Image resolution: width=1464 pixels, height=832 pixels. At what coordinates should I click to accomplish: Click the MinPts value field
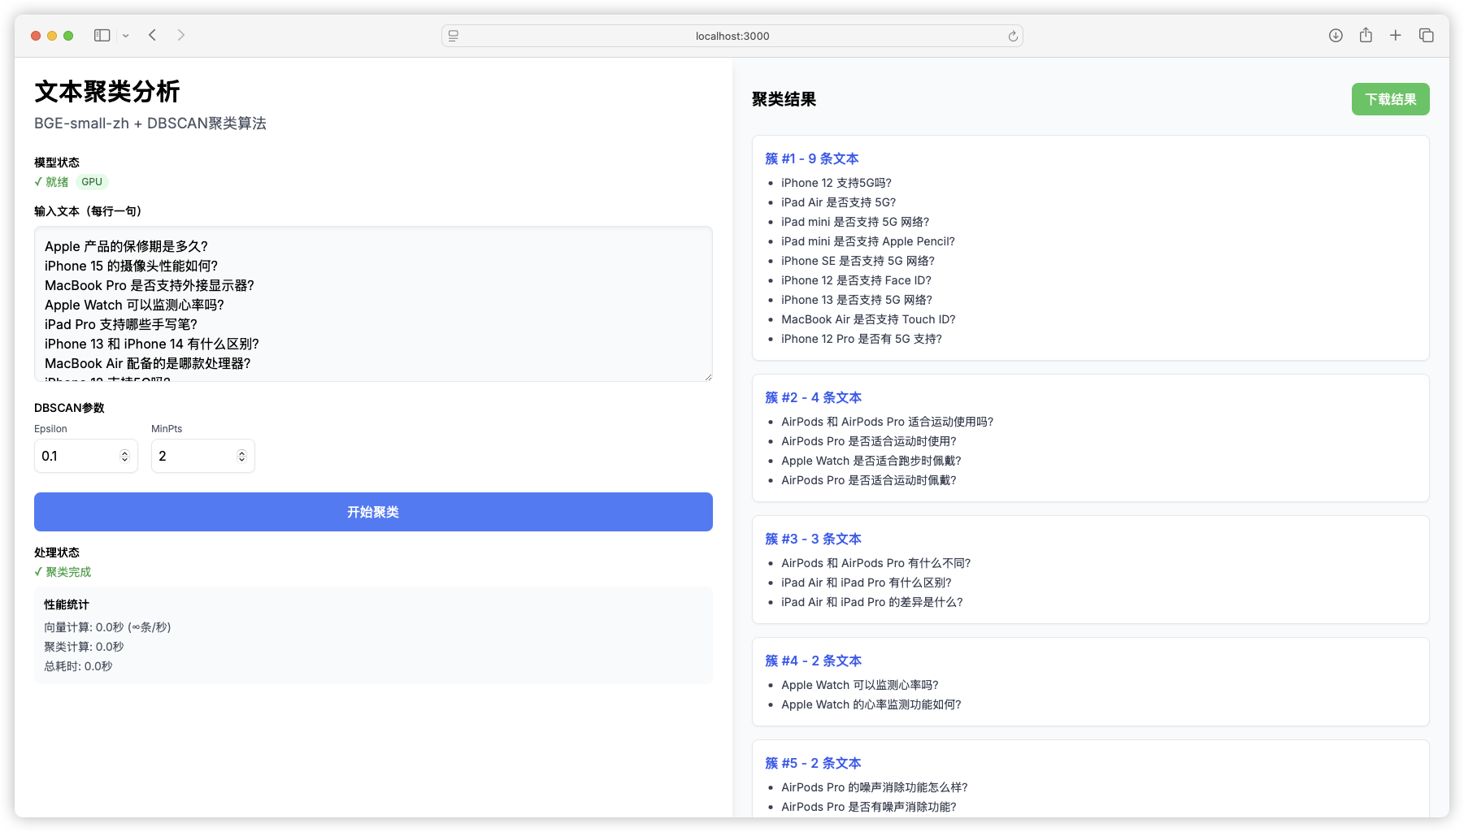[x=202, y=456]
